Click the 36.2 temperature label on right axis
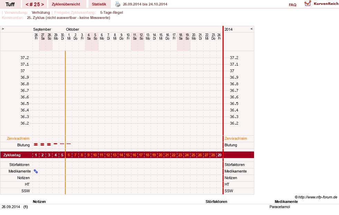Viewport: 339px width, 215px height. (x=234, y=123)
